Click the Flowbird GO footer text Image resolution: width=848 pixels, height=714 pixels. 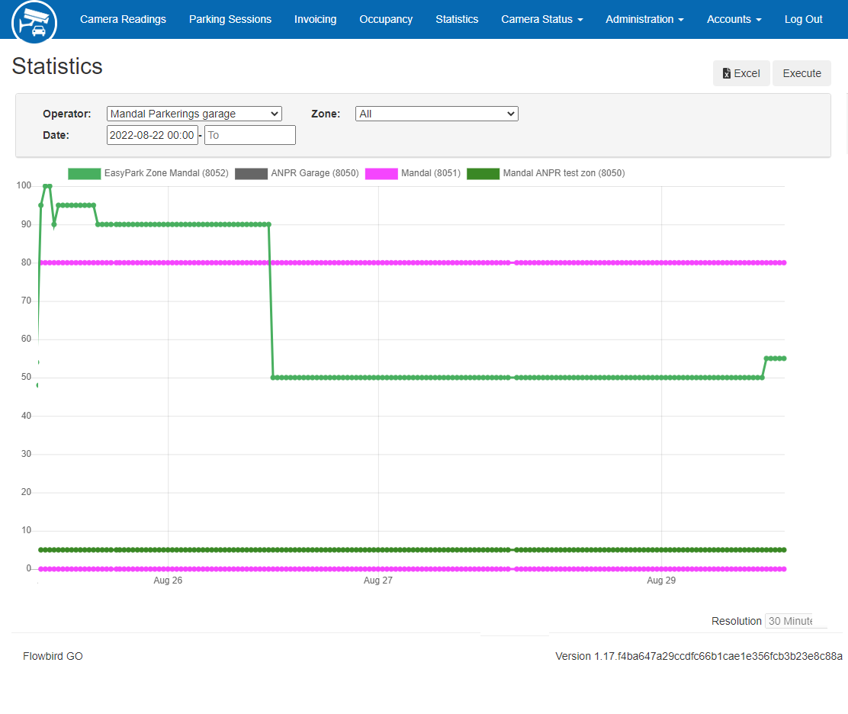(x=53, y=656)
